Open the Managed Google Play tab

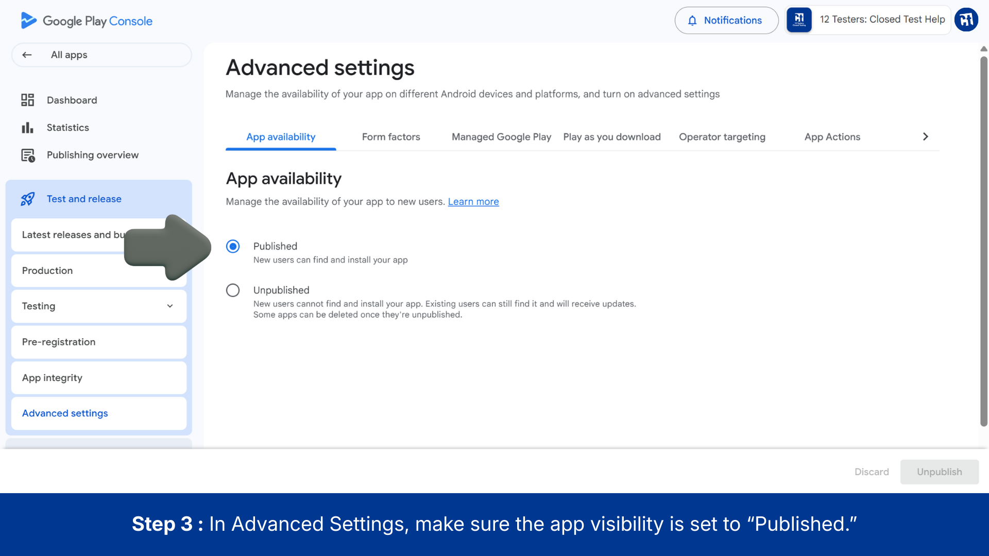[x=501, y=137]
